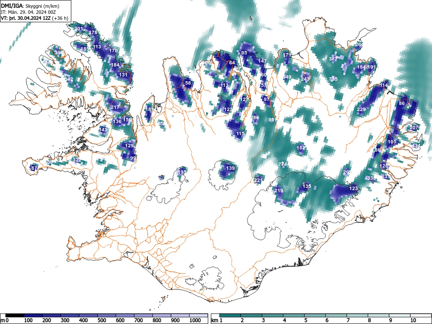
Task: Click the '219' visibility value
Action: (x=279, y=191)
